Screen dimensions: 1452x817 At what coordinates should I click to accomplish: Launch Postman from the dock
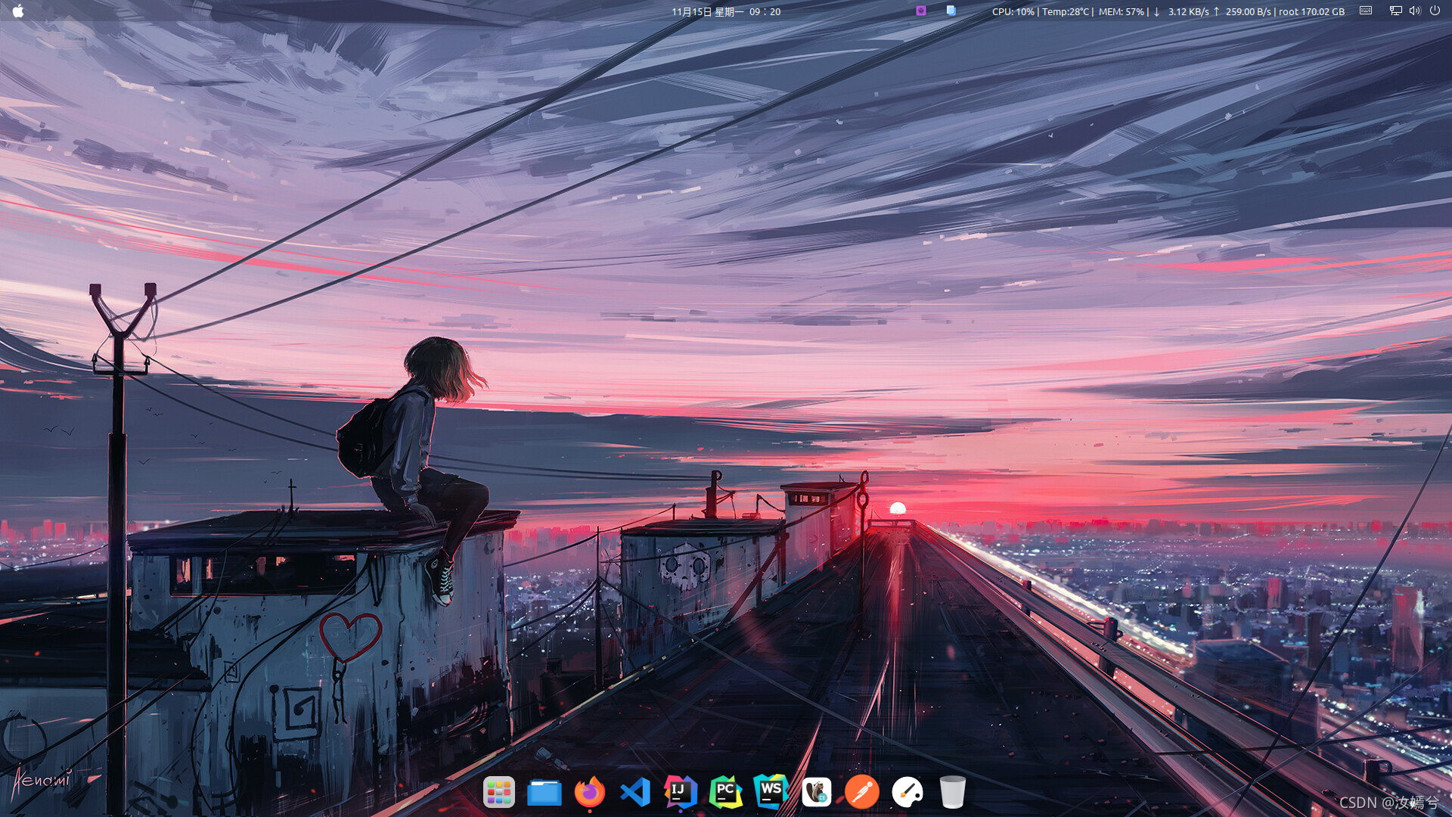coord(861,792)
